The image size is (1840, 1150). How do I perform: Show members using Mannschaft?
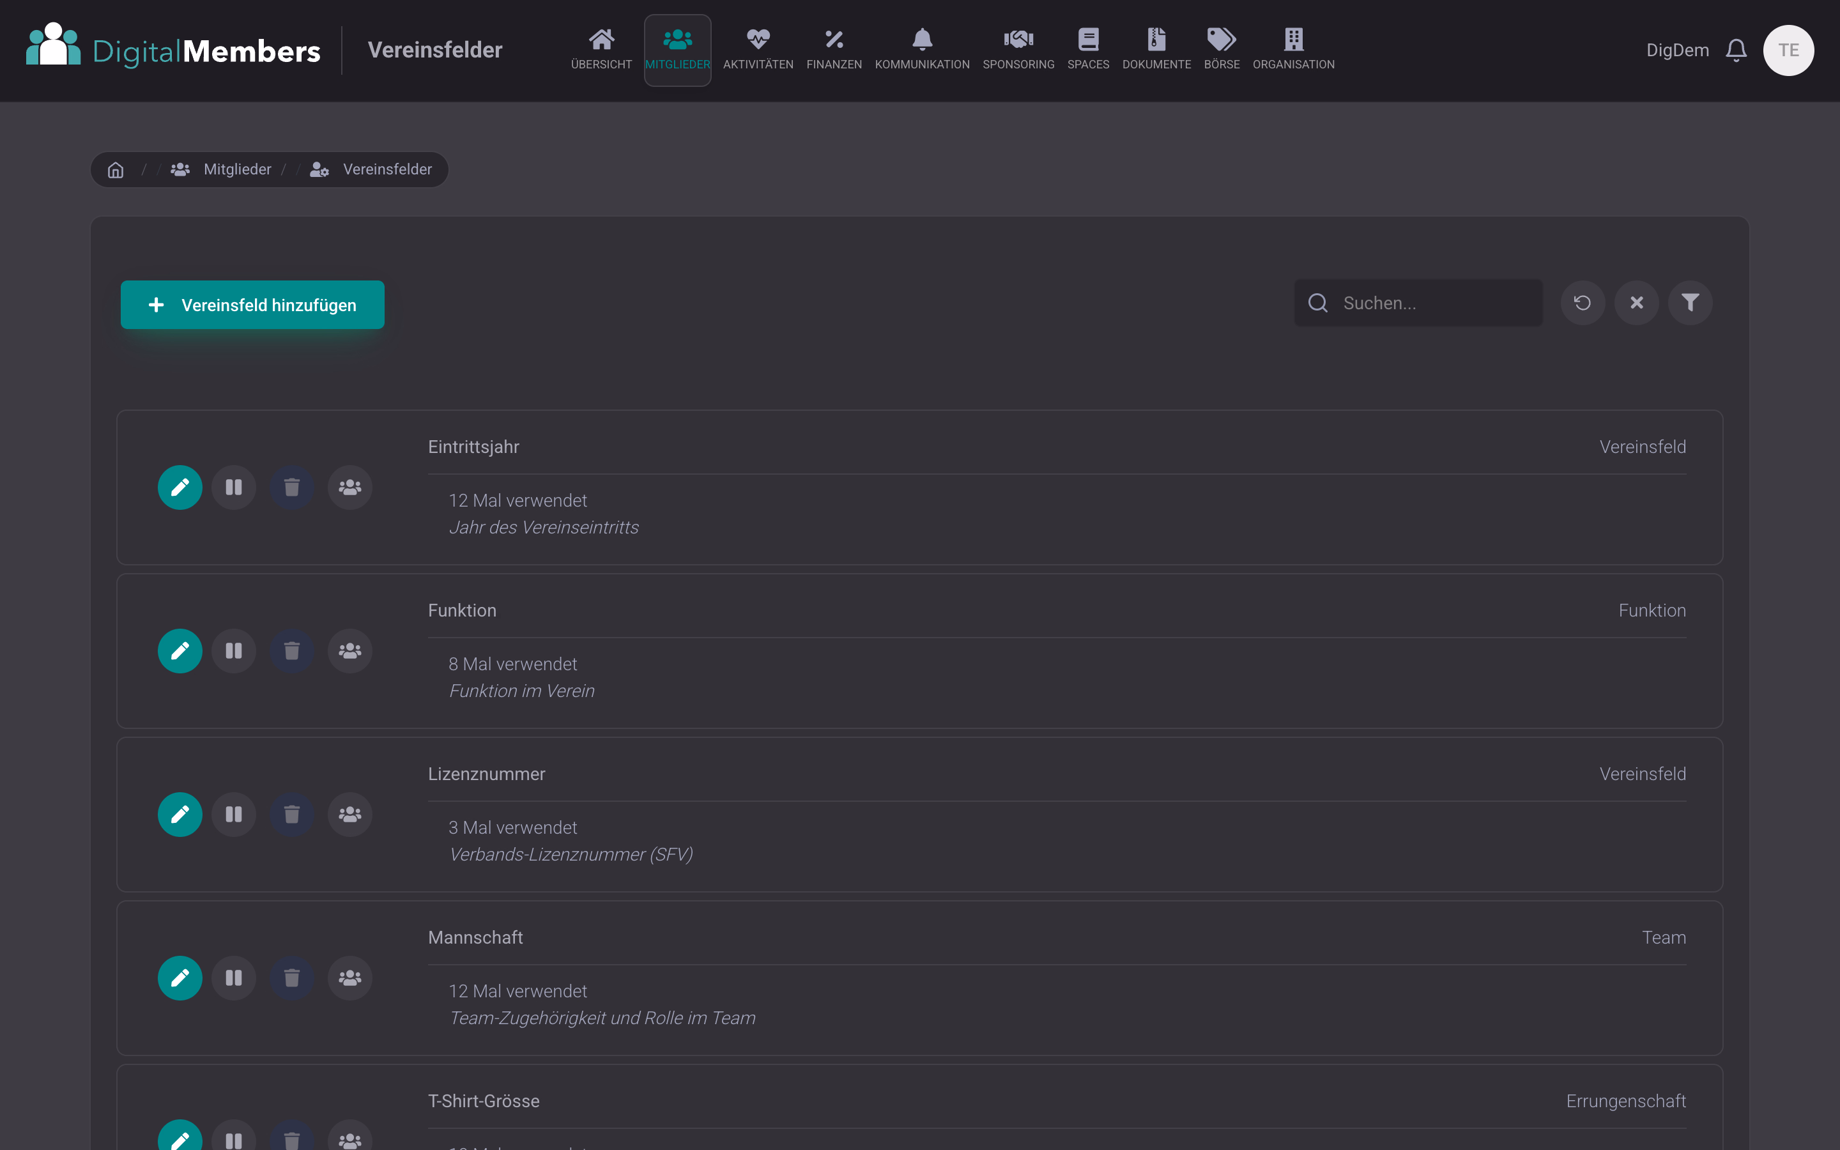[x=349, y=978]
